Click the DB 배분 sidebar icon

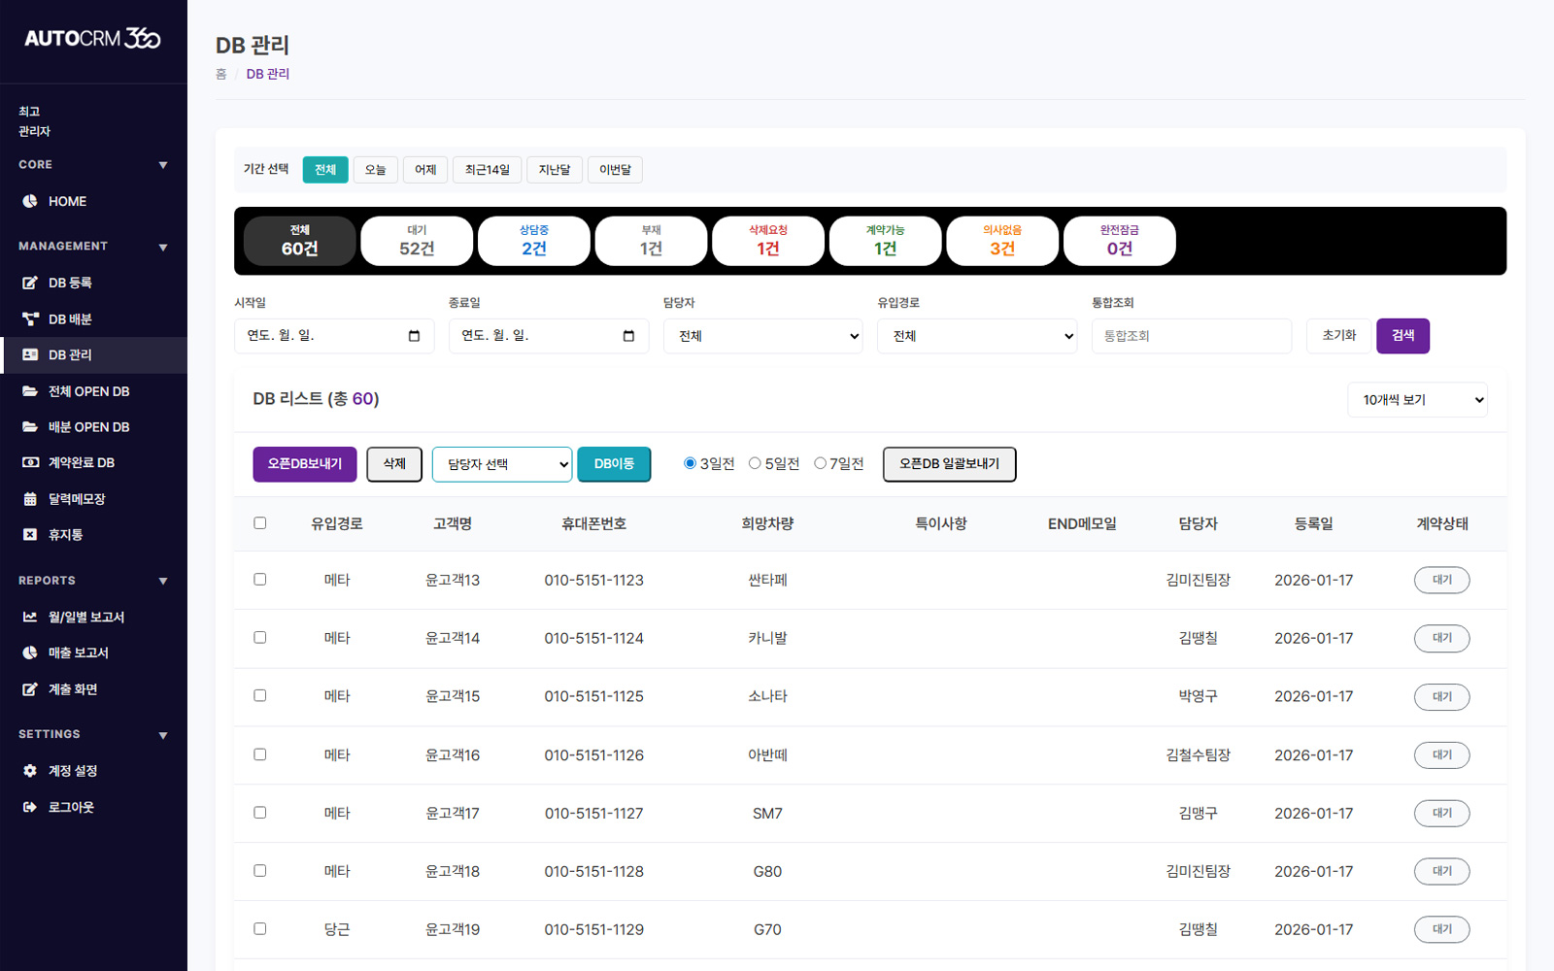tap(30, 318)
